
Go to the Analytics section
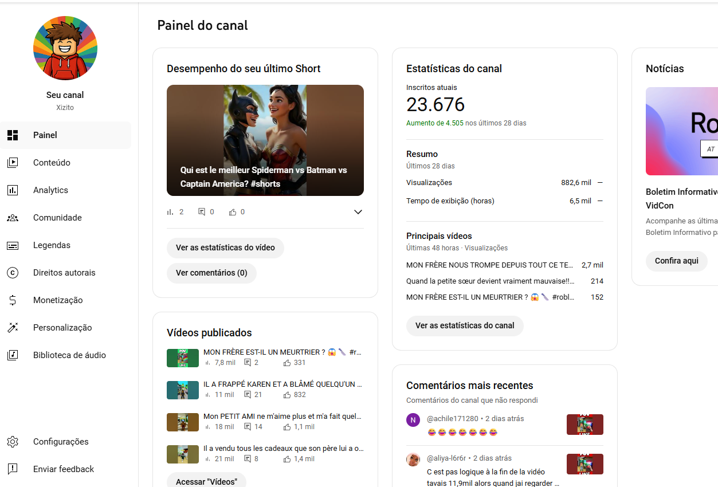(x=65, y=190)
